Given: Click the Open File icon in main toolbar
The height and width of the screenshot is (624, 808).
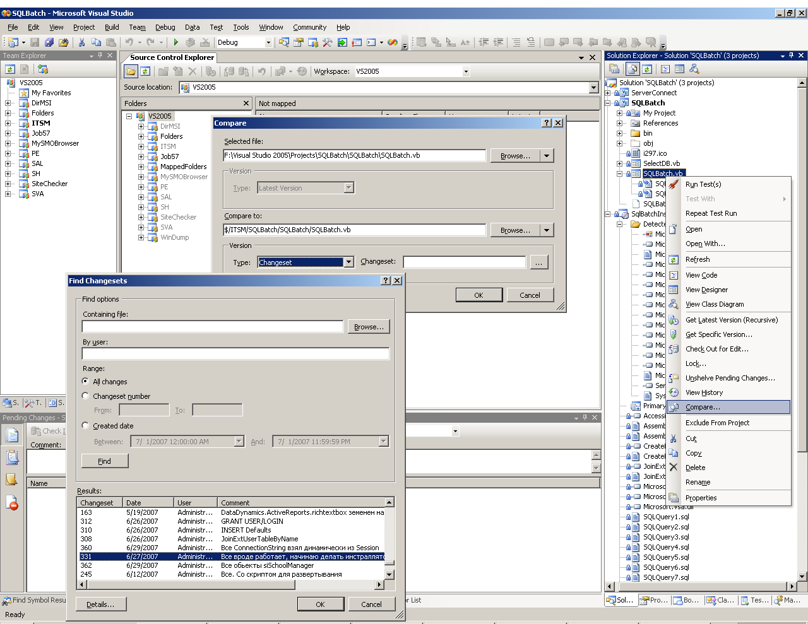Looking at the screenshot, I should (64, 42).
